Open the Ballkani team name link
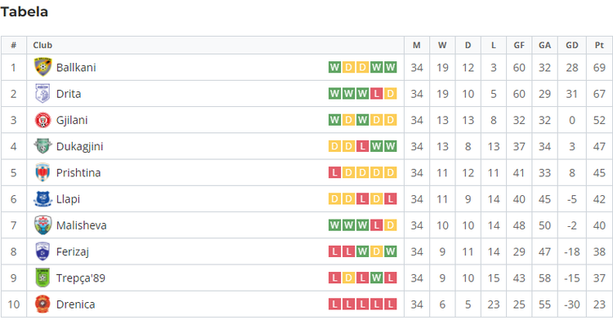This screenshot has height=320, width=613. pos(76,68)
